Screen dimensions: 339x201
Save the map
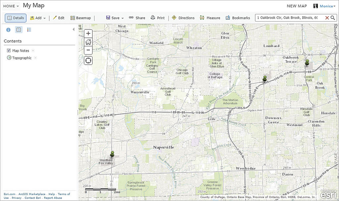(x=113, y=18)
